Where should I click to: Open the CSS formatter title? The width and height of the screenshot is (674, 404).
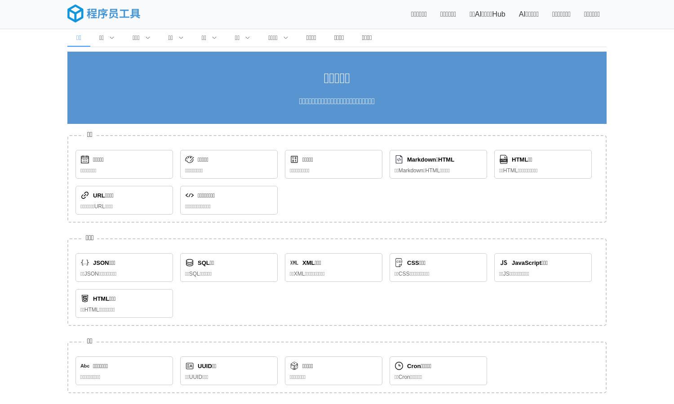(416, 263)
